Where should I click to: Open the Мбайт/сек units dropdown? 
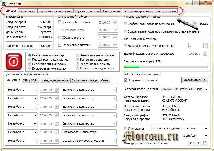point(194,136)
